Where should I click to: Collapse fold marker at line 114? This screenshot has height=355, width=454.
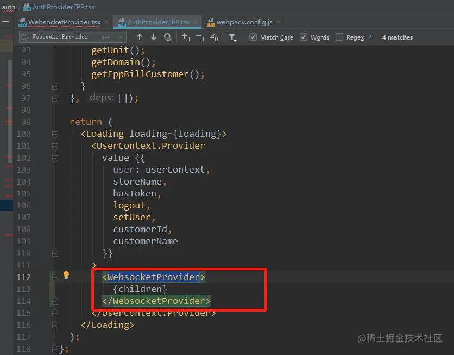[55, 301]
